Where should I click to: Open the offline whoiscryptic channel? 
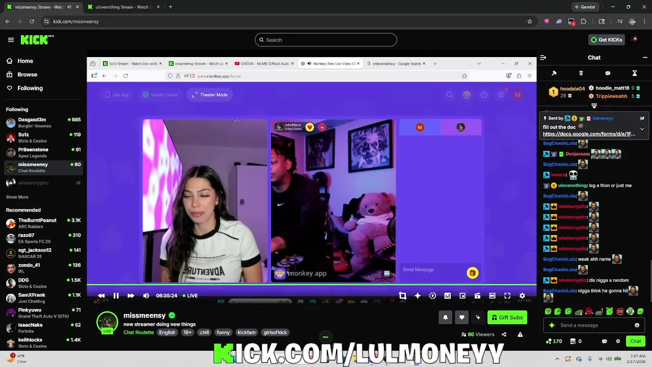point(43,182)
